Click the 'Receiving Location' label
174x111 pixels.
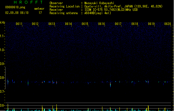coord(64,6)
